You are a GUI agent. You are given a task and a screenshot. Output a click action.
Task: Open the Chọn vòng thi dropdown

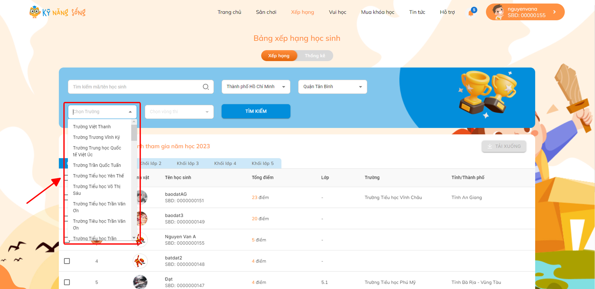pos(179,112)
